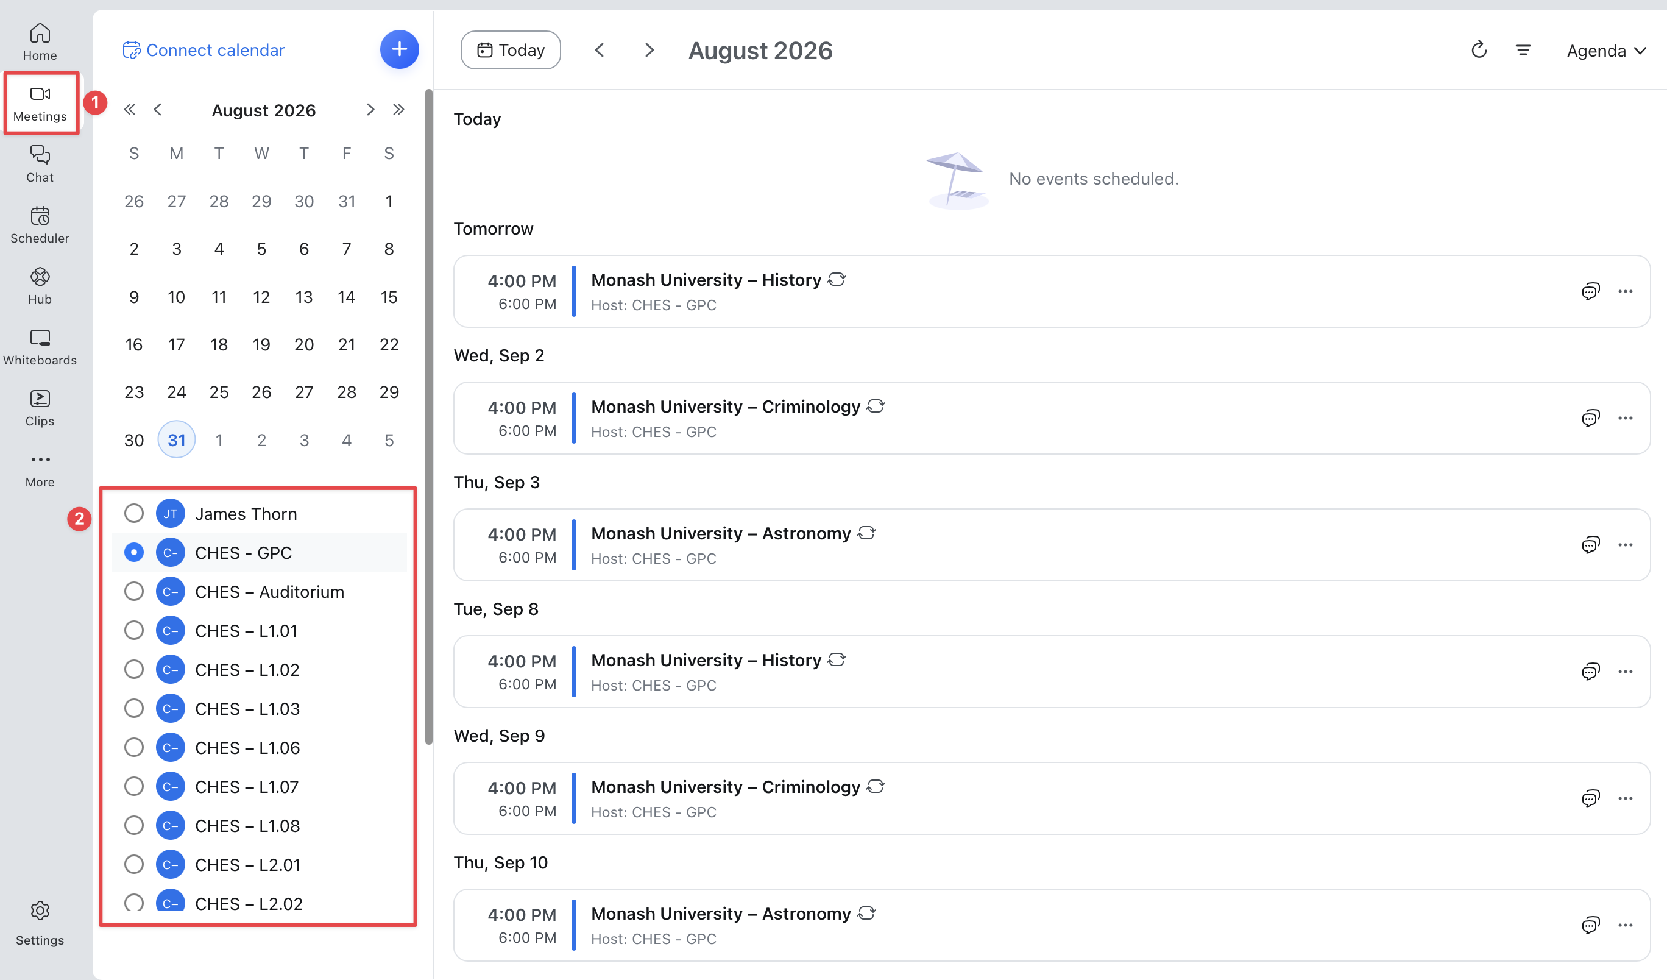Click the refresh calendar icon
Viewport: 1667px width, 980px height.
pos(1479,51)
